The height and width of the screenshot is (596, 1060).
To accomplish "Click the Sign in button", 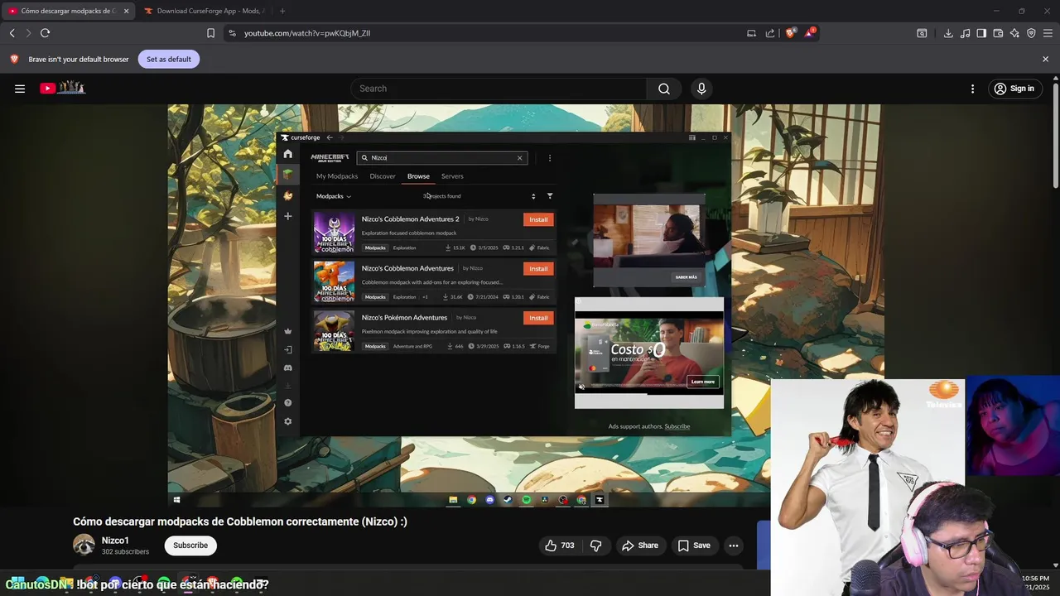I will pyautogui.click(x=1014, y=89).
